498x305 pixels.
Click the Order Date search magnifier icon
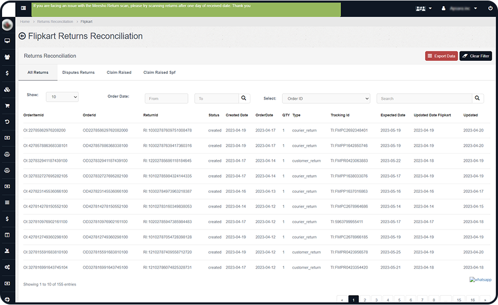click(244, 99)
